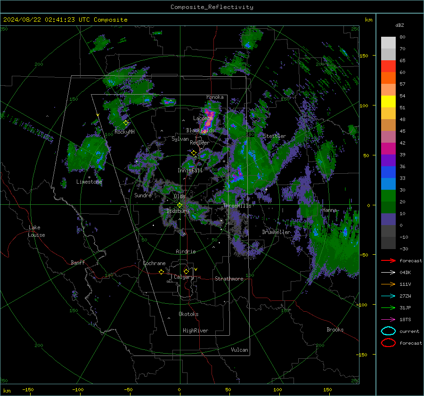
Task: Click the HighRiver city label
Action: click(x=196, y=331)
